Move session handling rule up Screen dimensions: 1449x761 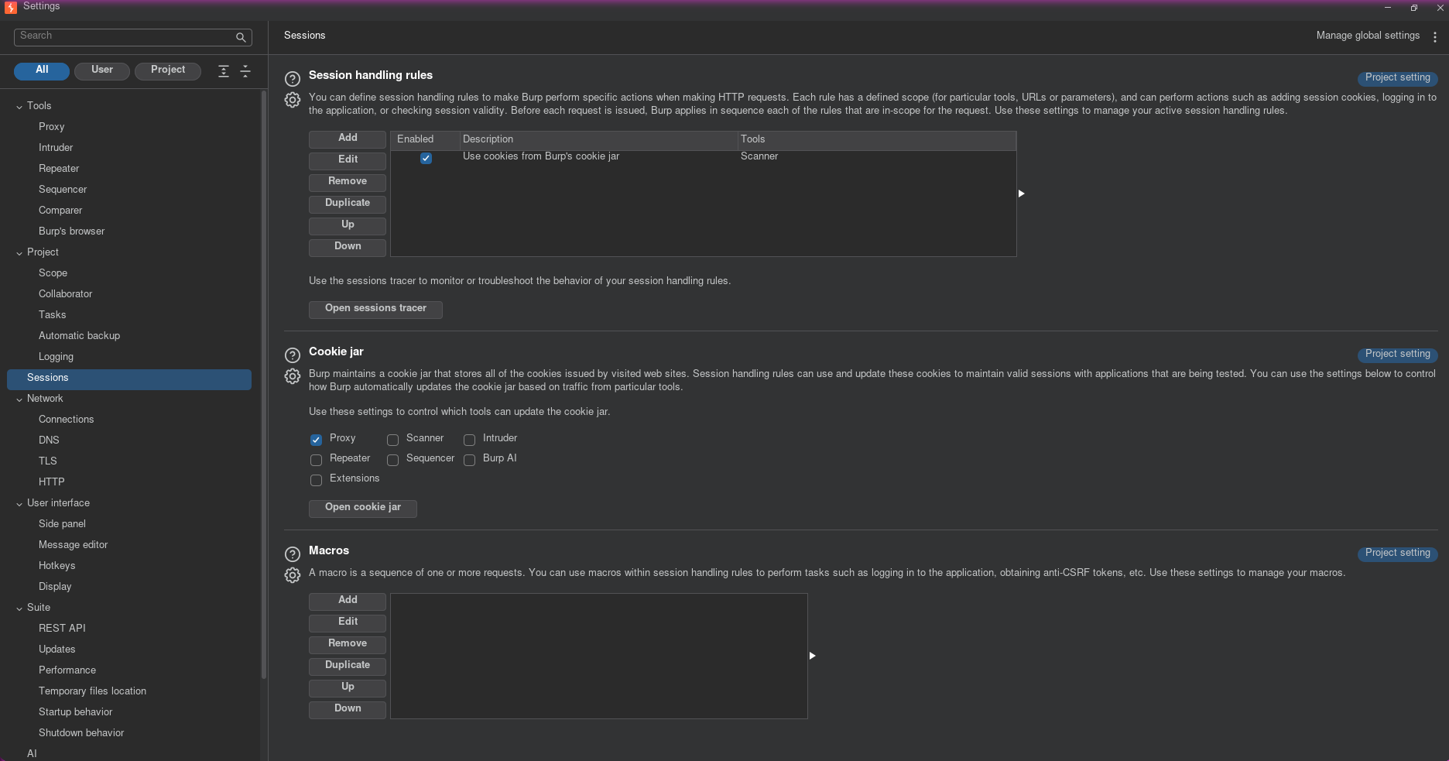348,225
